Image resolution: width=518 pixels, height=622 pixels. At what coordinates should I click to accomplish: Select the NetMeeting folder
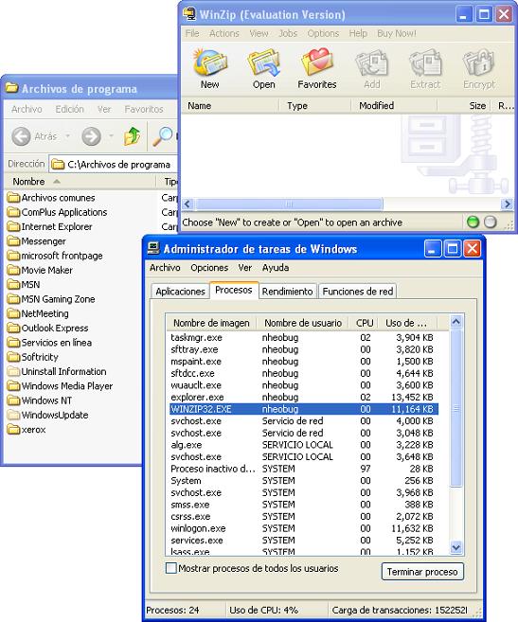(x=38, y=313)
